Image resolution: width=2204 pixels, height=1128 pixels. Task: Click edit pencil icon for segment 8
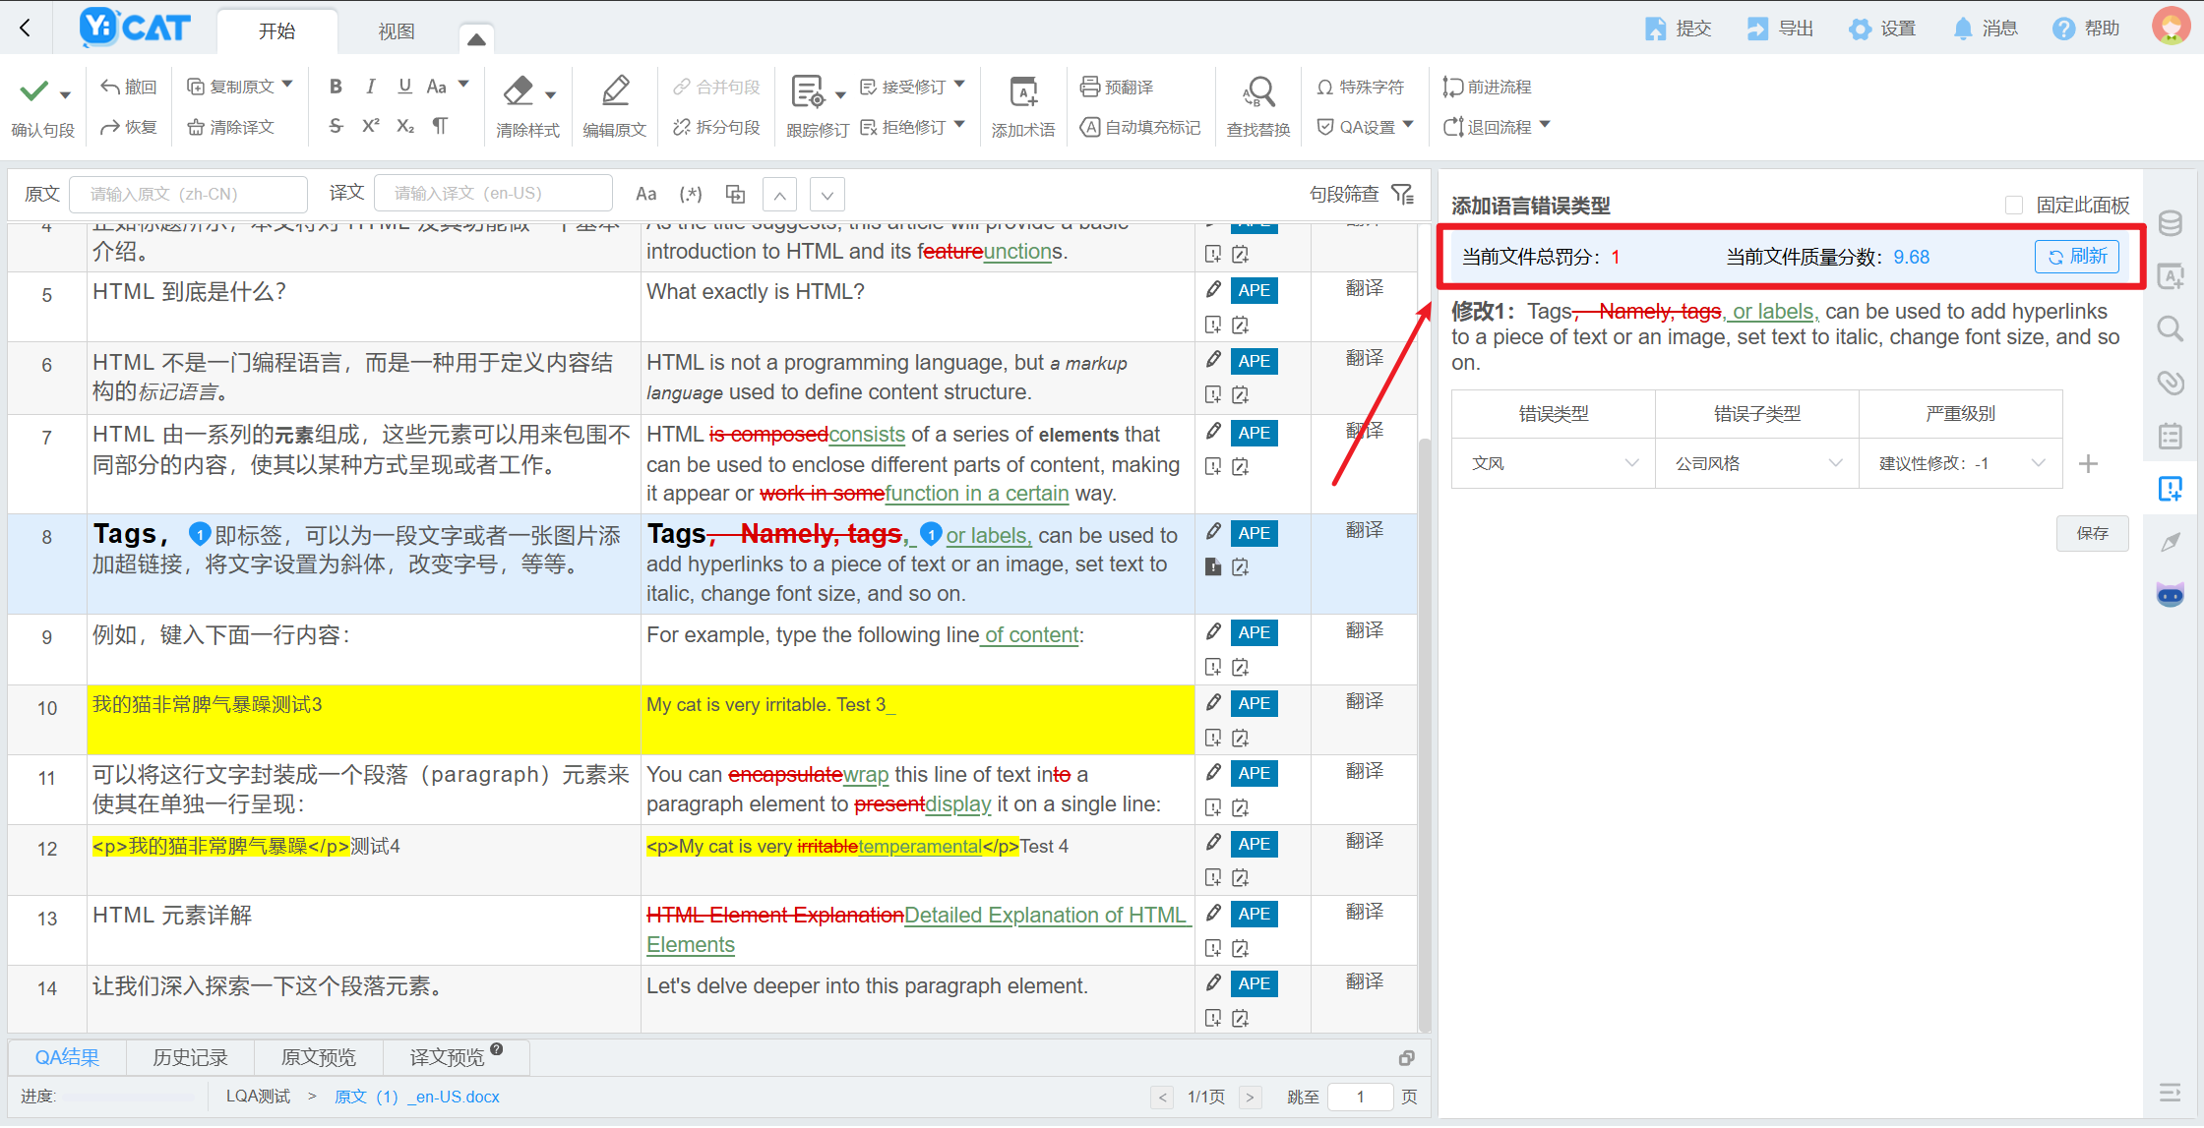point(1213,532)
